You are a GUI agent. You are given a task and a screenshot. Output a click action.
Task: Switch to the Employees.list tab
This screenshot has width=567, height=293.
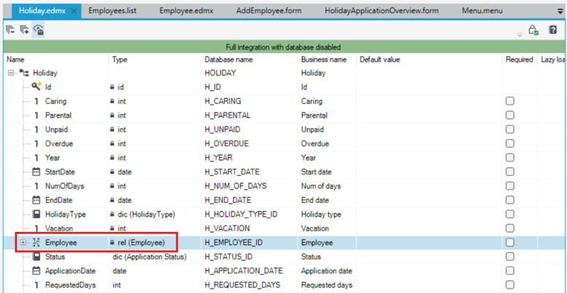pyautogui.click(x=113, y=11)
